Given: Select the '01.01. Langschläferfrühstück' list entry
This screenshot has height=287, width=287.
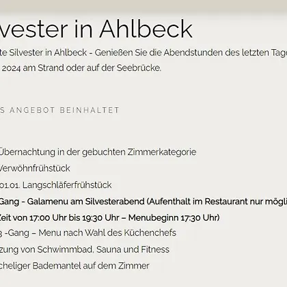Looking at the screenshot, I should click(x=56, y=185).
